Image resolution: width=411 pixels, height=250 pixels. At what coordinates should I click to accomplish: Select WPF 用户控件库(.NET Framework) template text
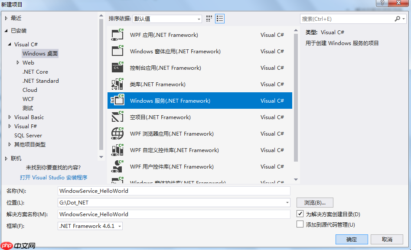(x=172, y=167)
